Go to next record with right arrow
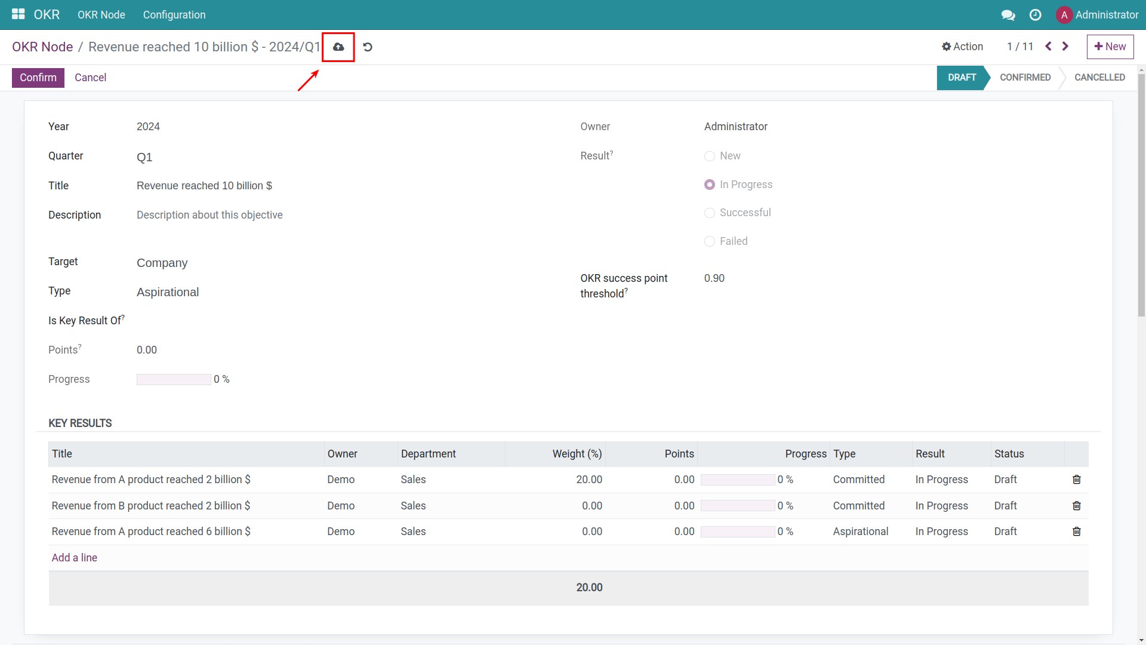The height and width of the screenshot is (645, 1146). 1065,46
